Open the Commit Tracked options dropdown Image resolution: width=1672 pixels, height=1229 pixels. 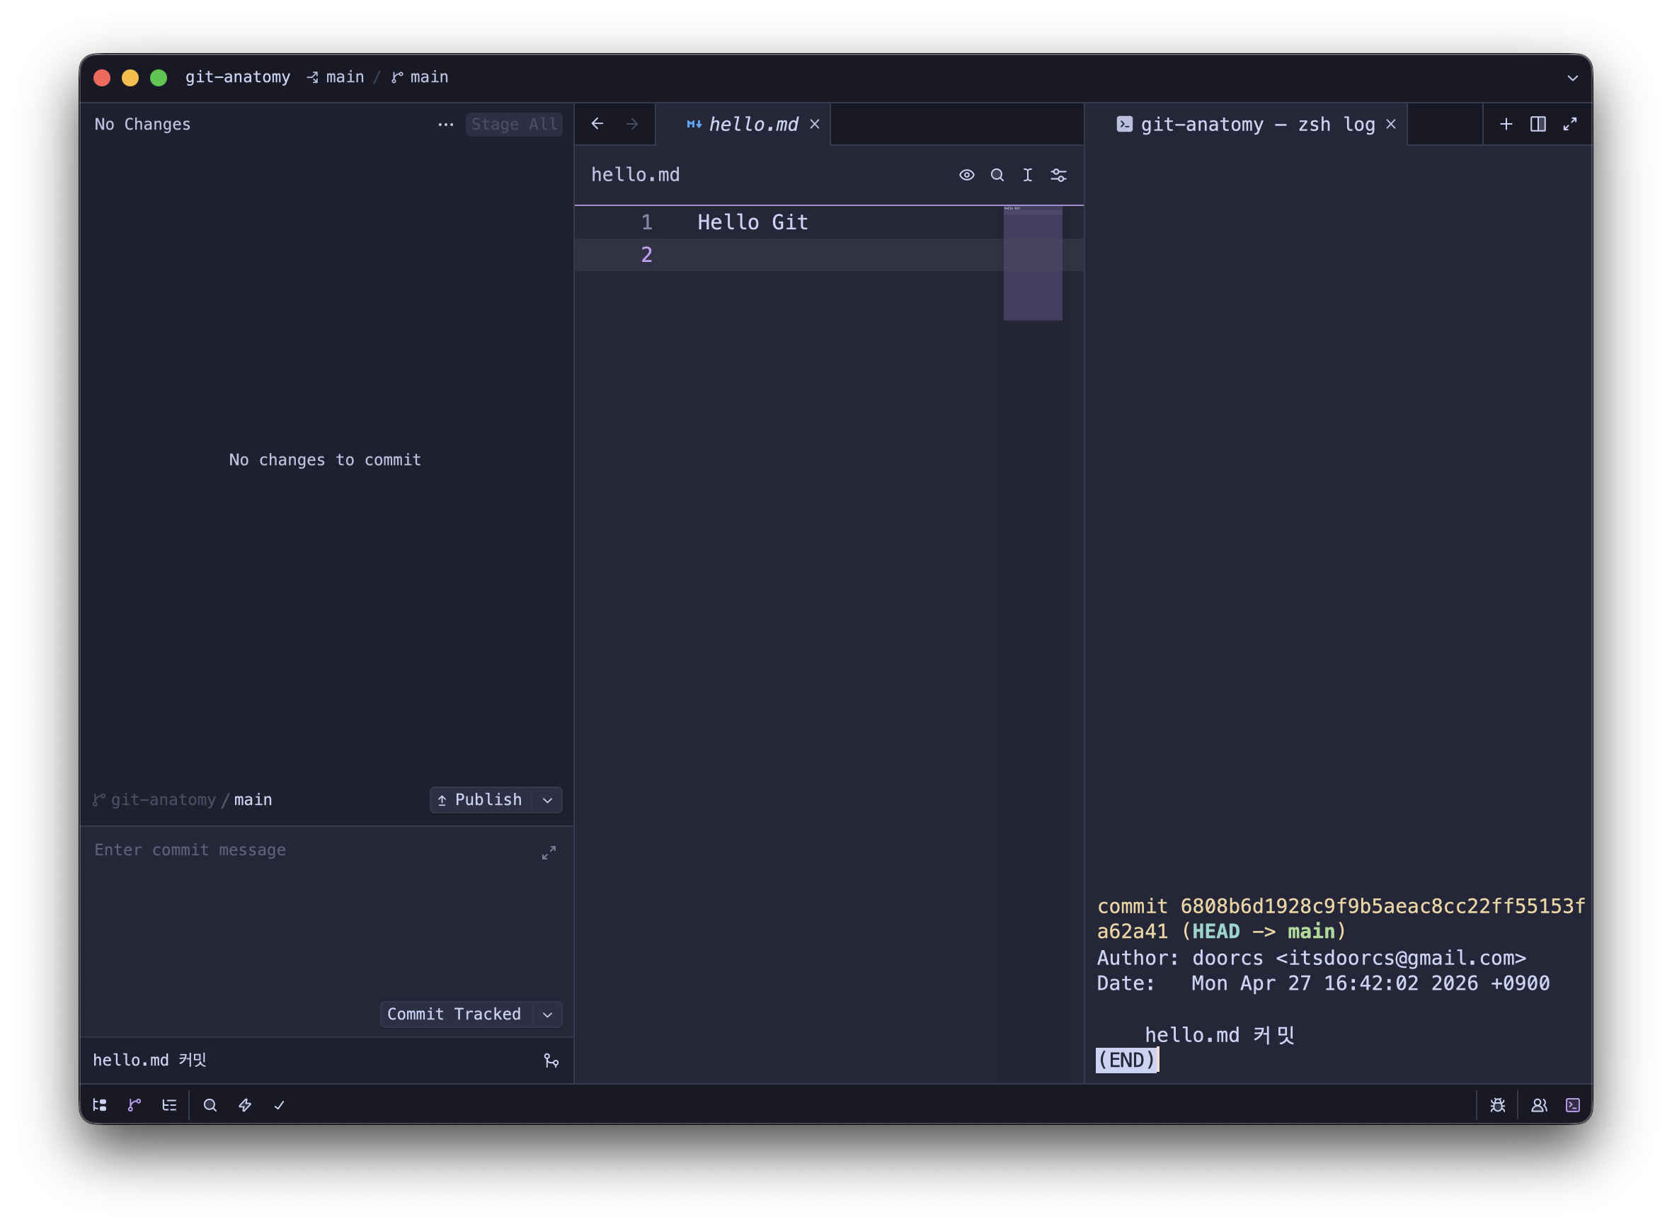coord(547,1014)
